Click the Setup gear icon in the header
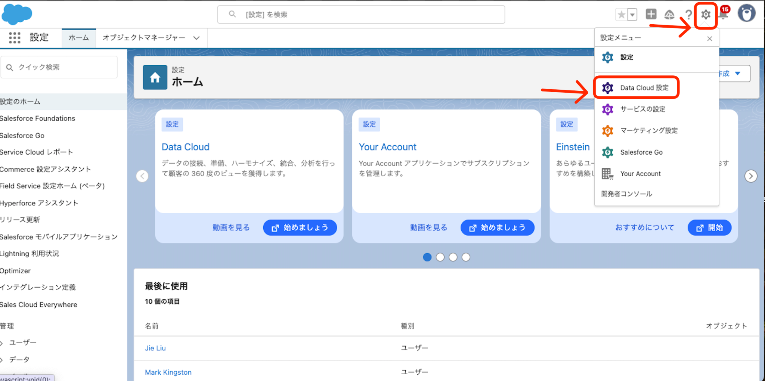 [706, 14]
